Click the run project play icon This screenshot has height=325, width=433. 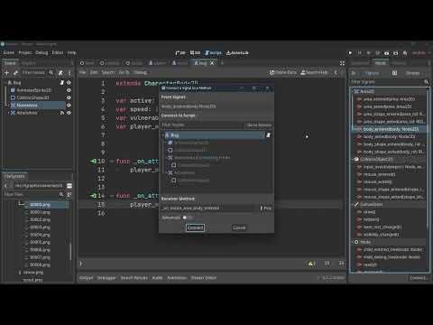tap(350, 53)
